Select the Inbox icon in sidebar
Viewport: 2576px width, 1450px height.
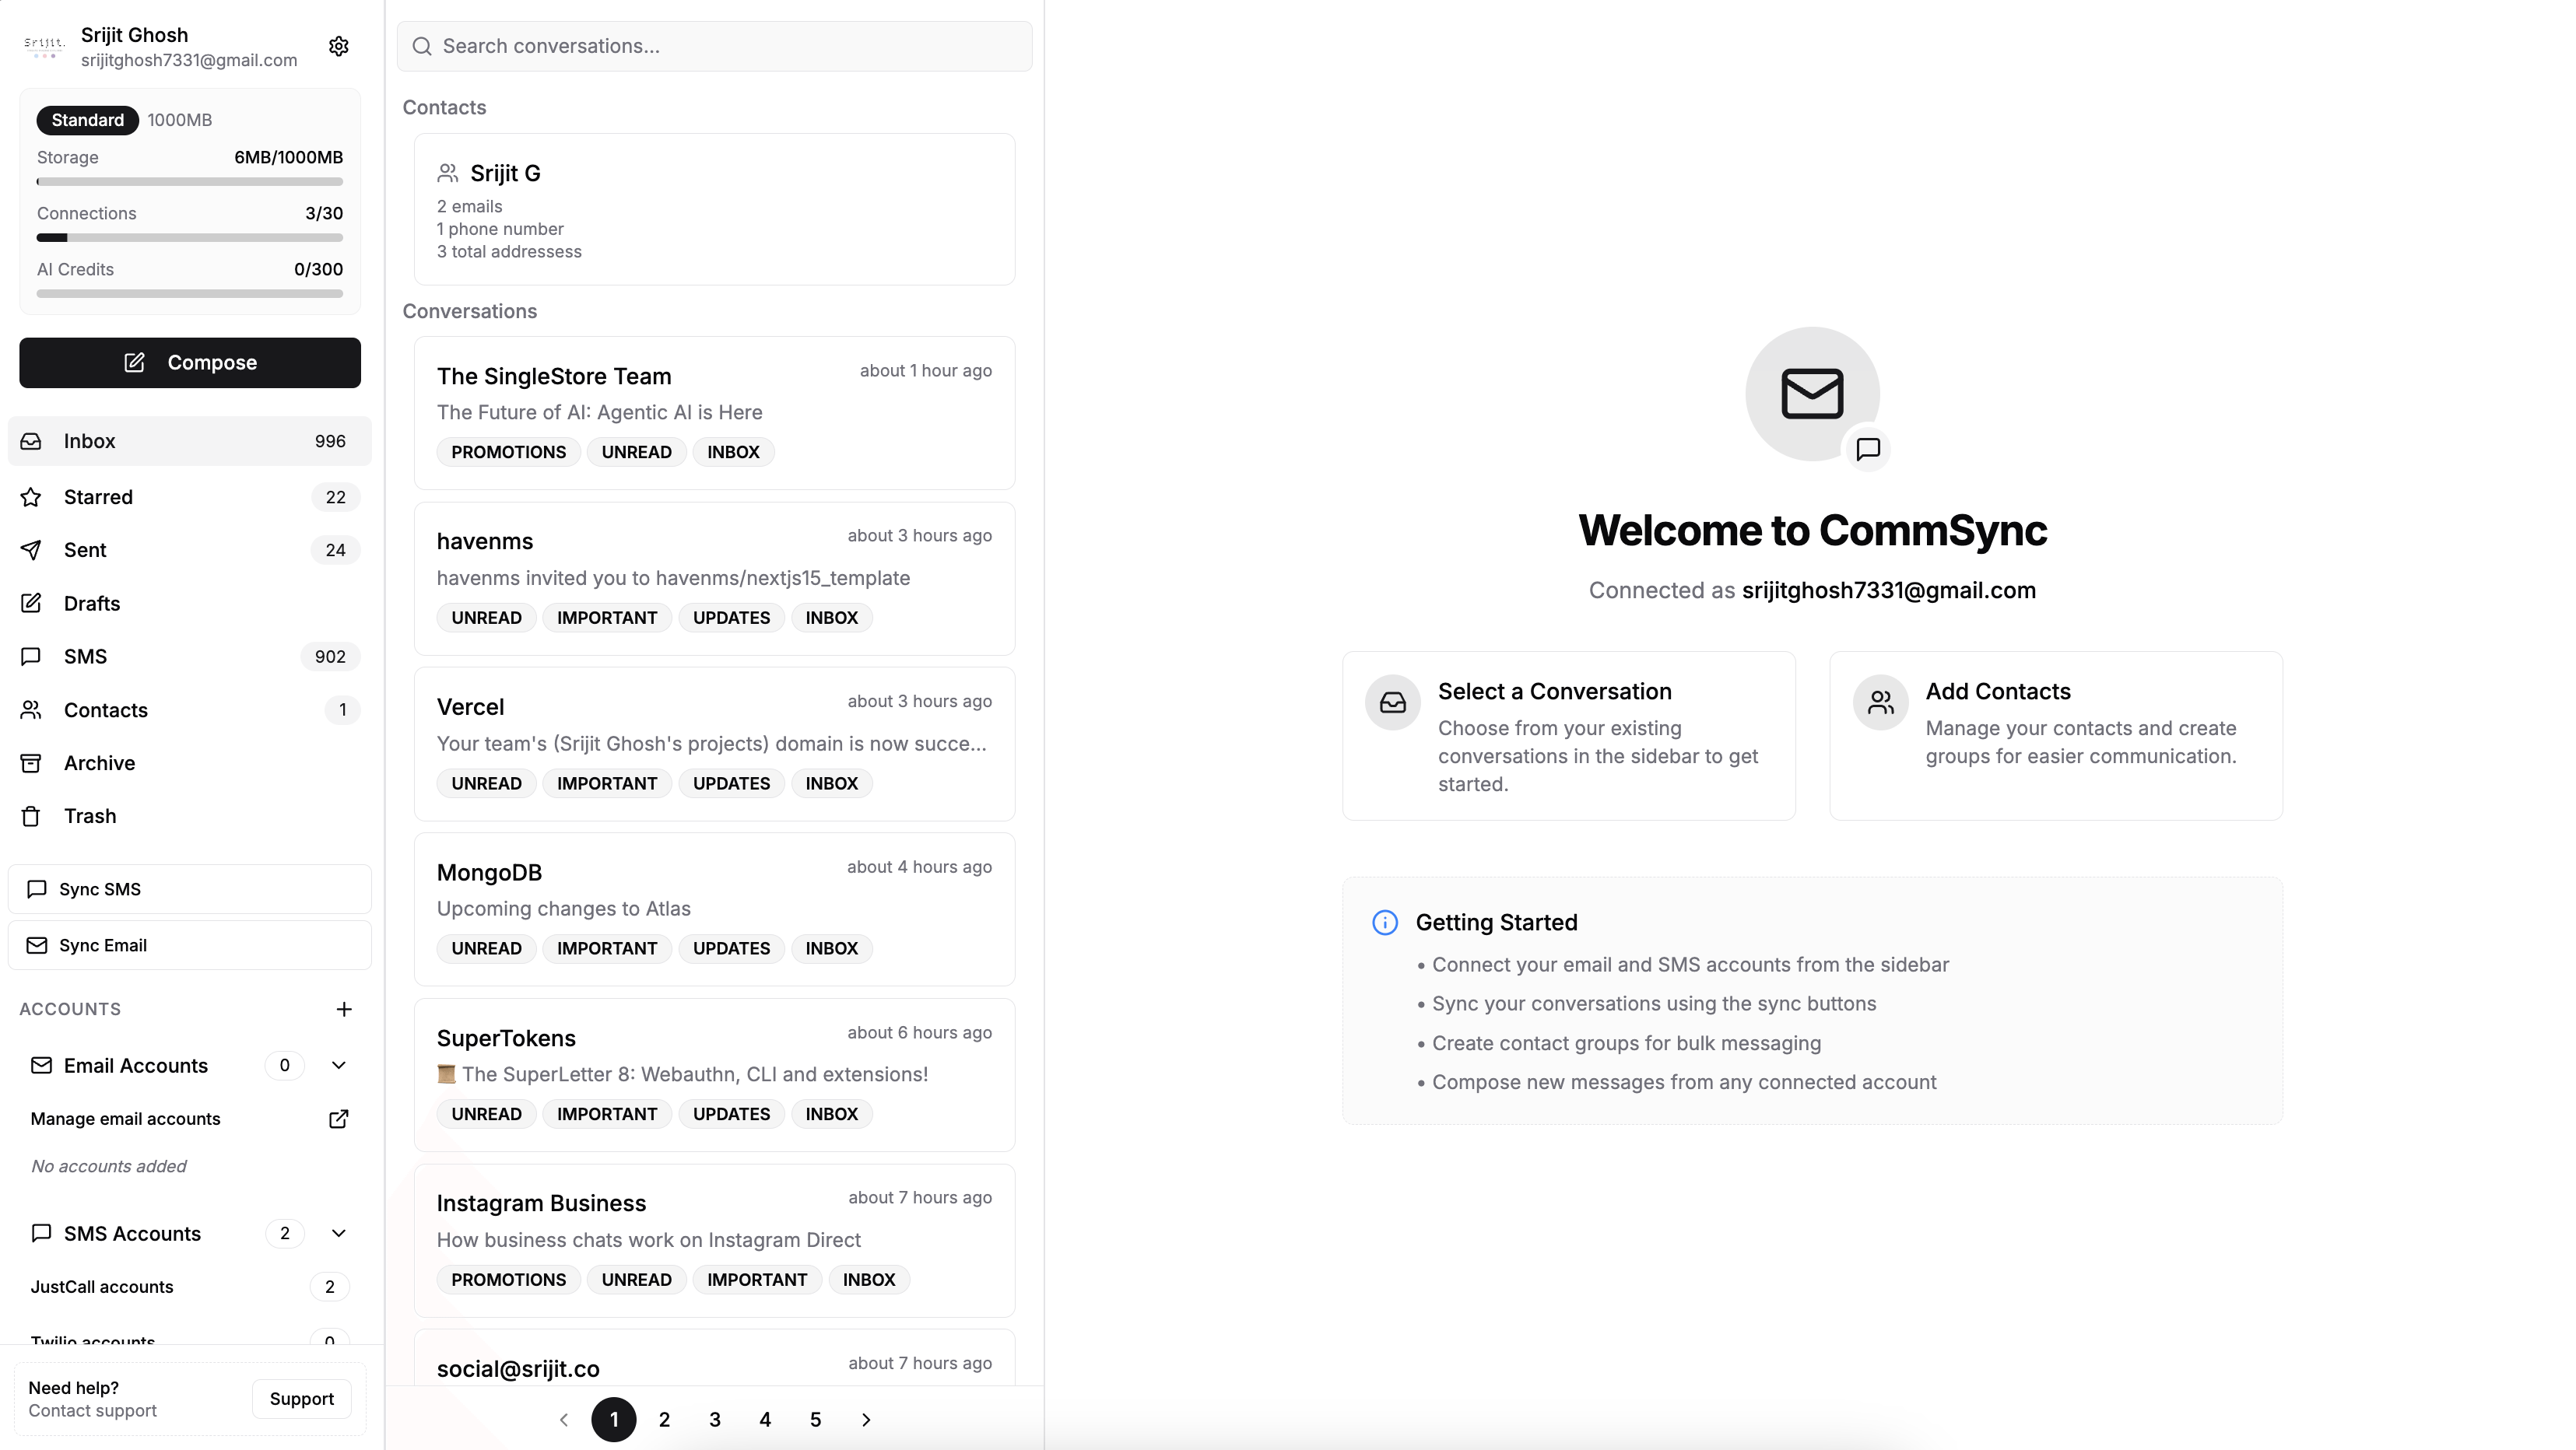(x=31, y=441)
